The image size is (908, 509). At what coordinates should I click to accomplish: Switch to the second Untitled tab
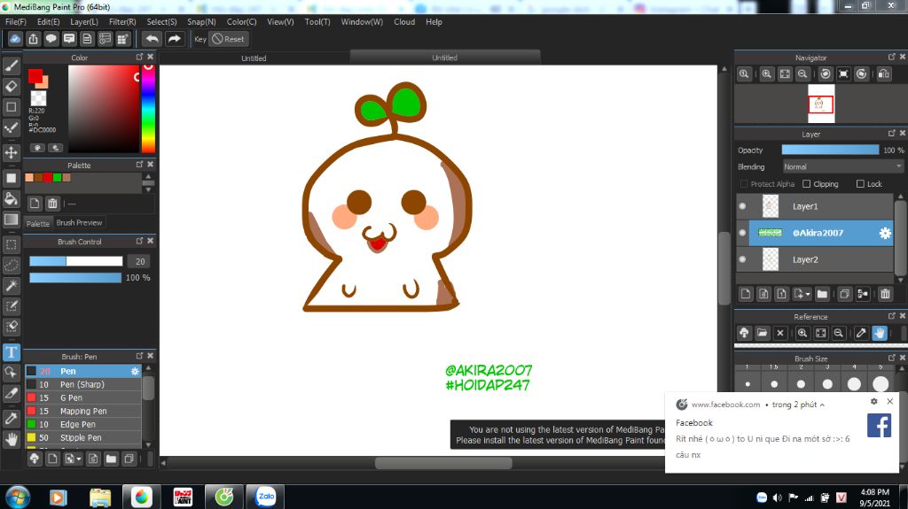[x=445, y=58]
